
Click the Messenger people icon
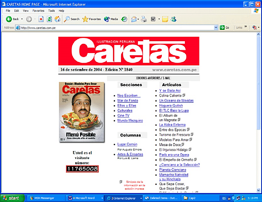click(174, 19)
